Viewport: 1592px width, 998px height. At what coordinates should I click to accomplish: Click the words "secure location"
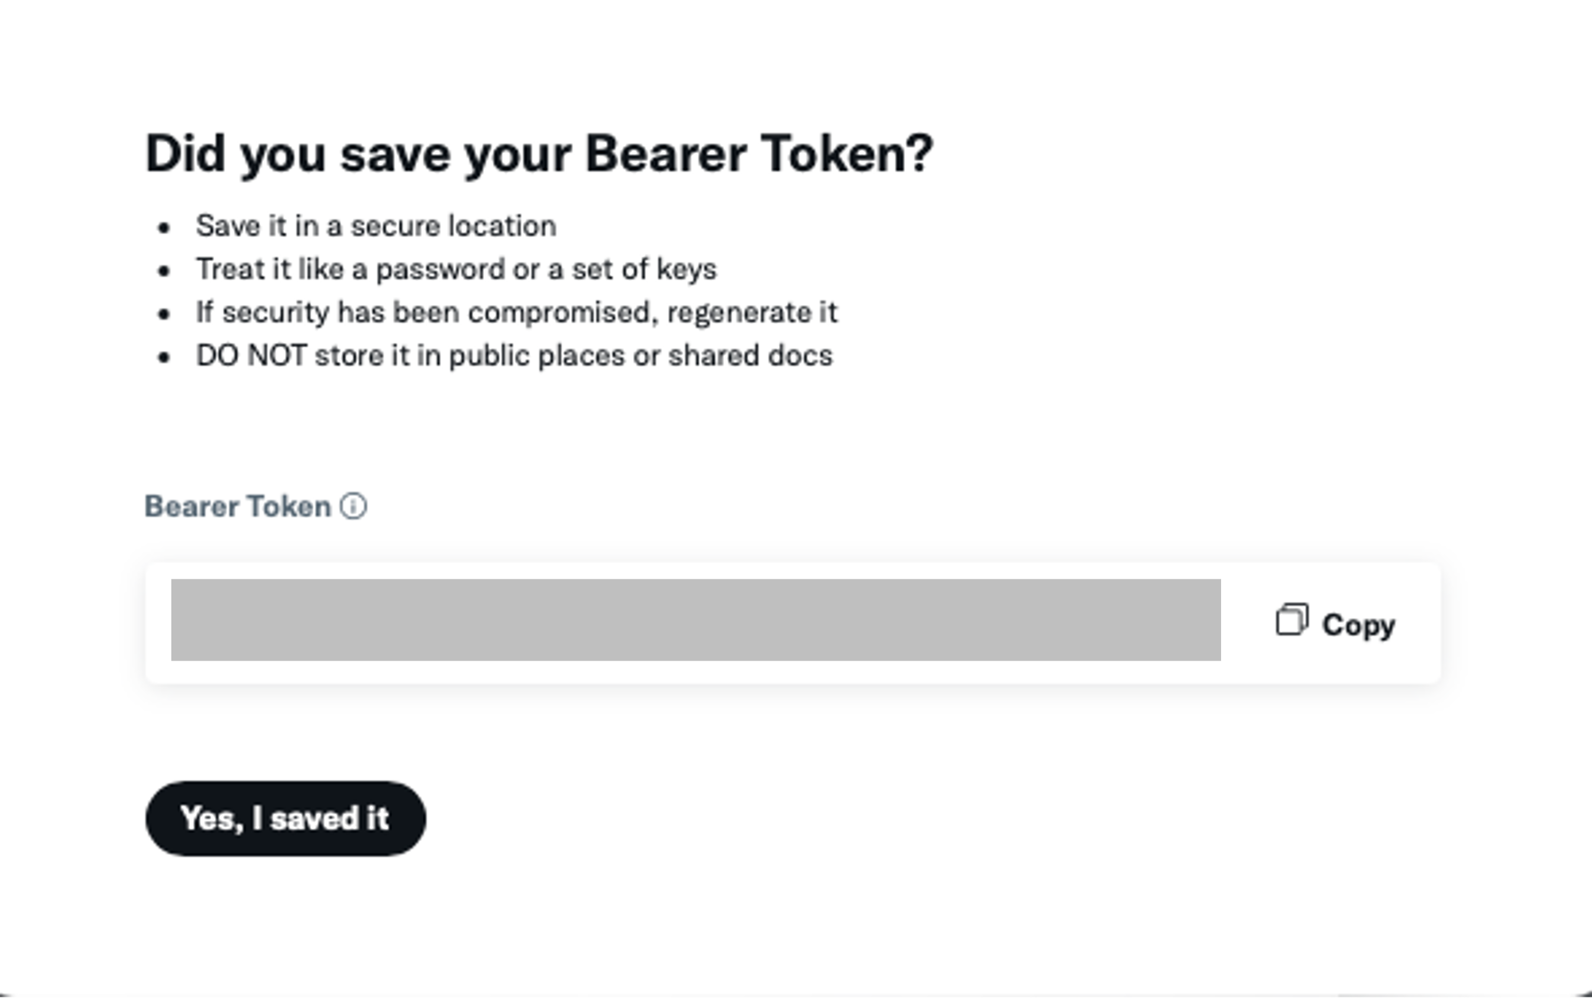point(453,227)
